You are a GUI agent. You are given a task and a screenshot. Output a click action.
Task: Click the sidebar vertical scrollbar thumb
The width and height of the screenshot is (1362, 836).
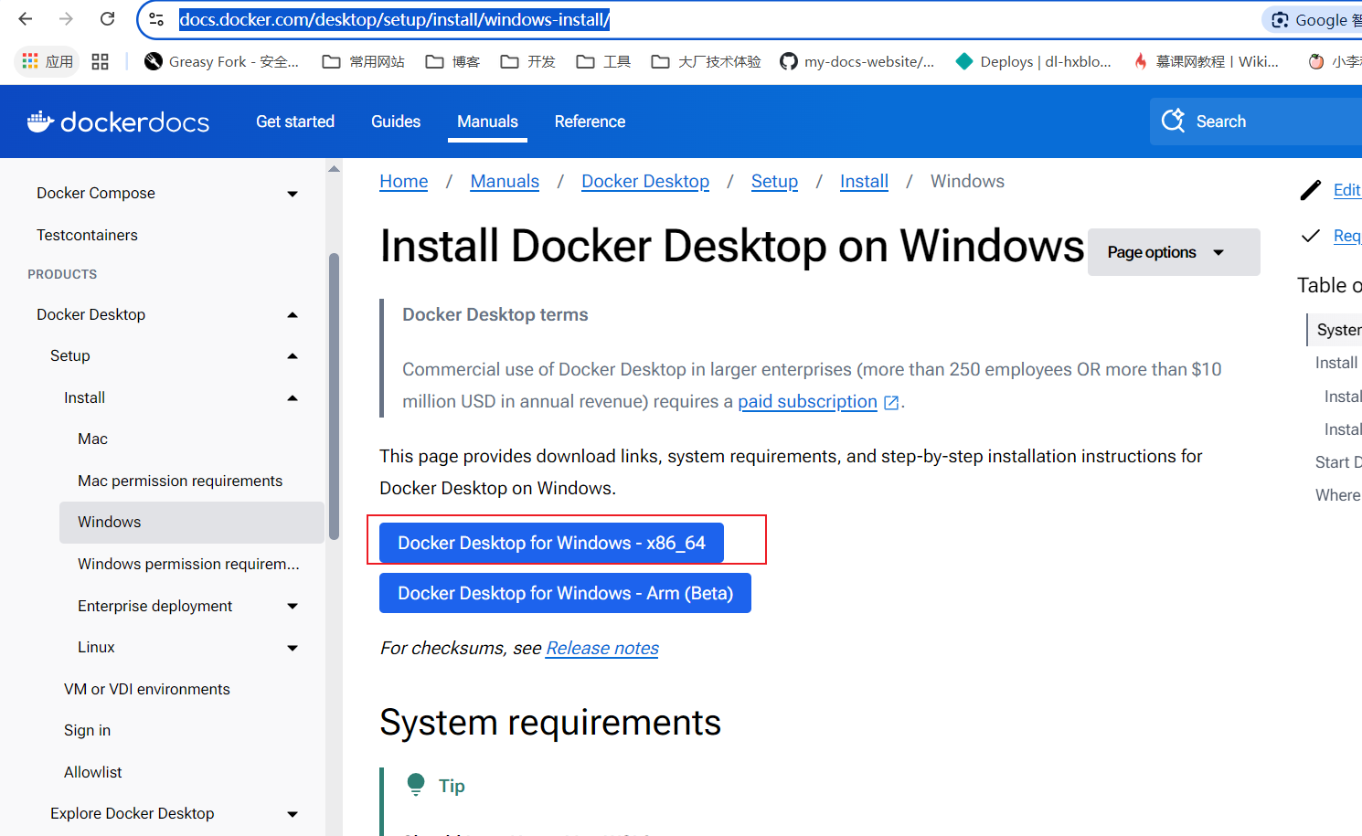point(334,396)
